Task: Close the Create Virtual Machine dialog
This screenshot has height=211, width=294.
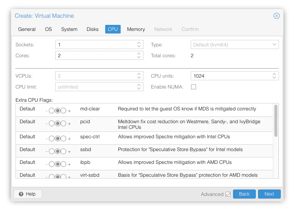Action: [x=277, y=16]
